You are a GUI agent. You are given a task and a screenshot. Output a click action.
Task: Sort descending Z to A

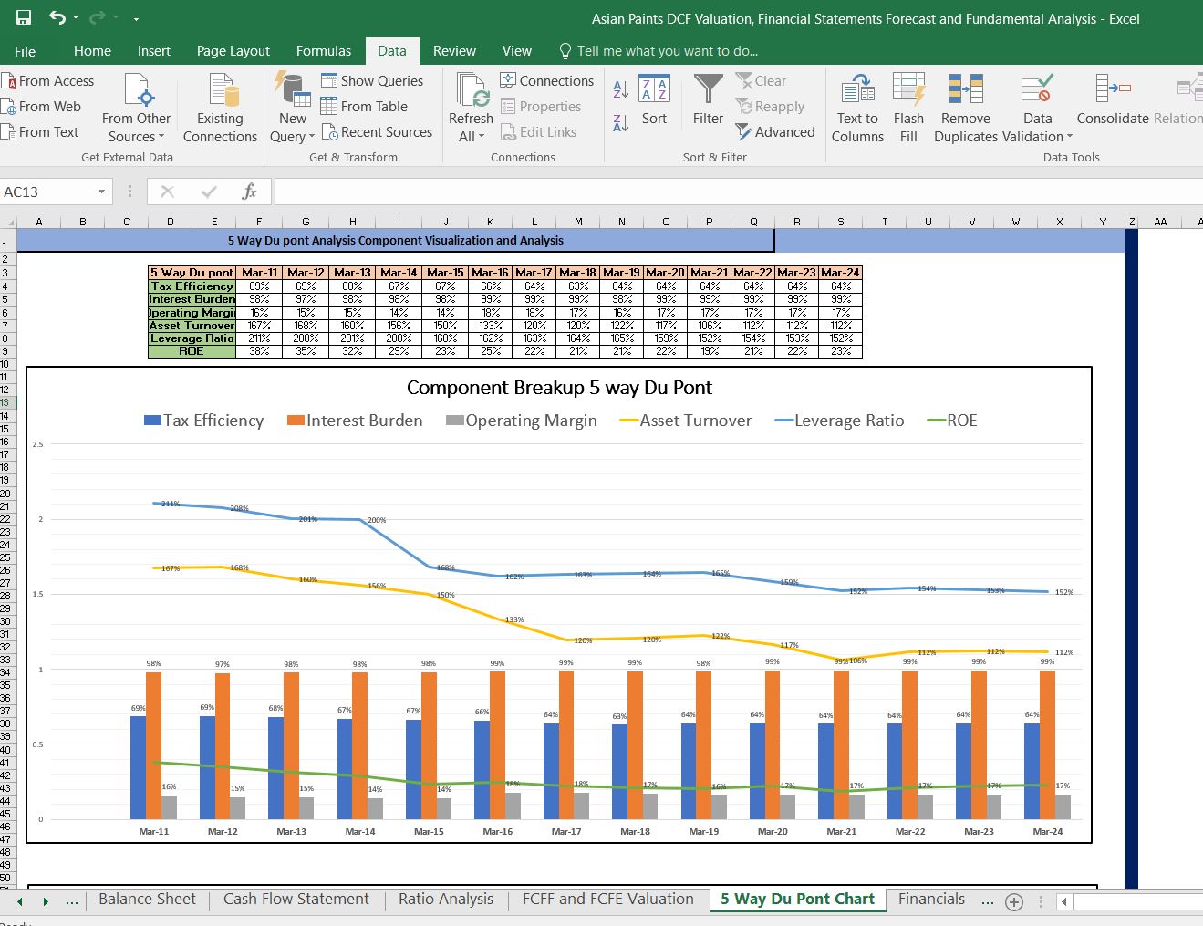(621, 122)
